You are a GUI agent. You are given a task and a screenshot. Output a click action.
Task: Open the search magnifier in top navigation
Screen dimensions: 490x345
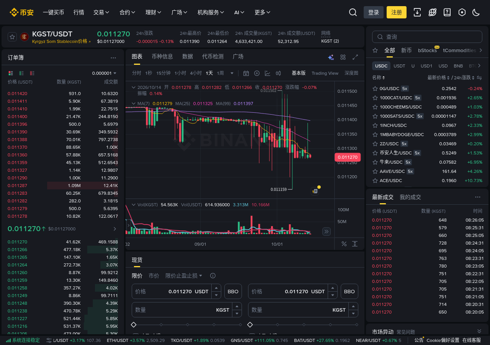[x=353, y=12]
